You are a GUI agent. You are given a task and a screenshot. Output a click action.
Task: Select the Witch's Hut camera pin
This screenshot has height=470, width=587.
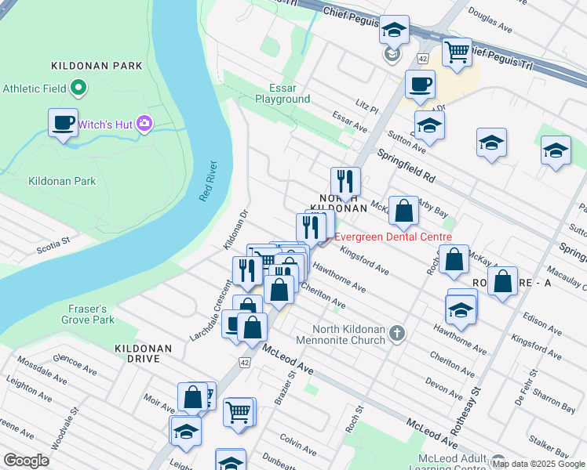coord(144,124)
